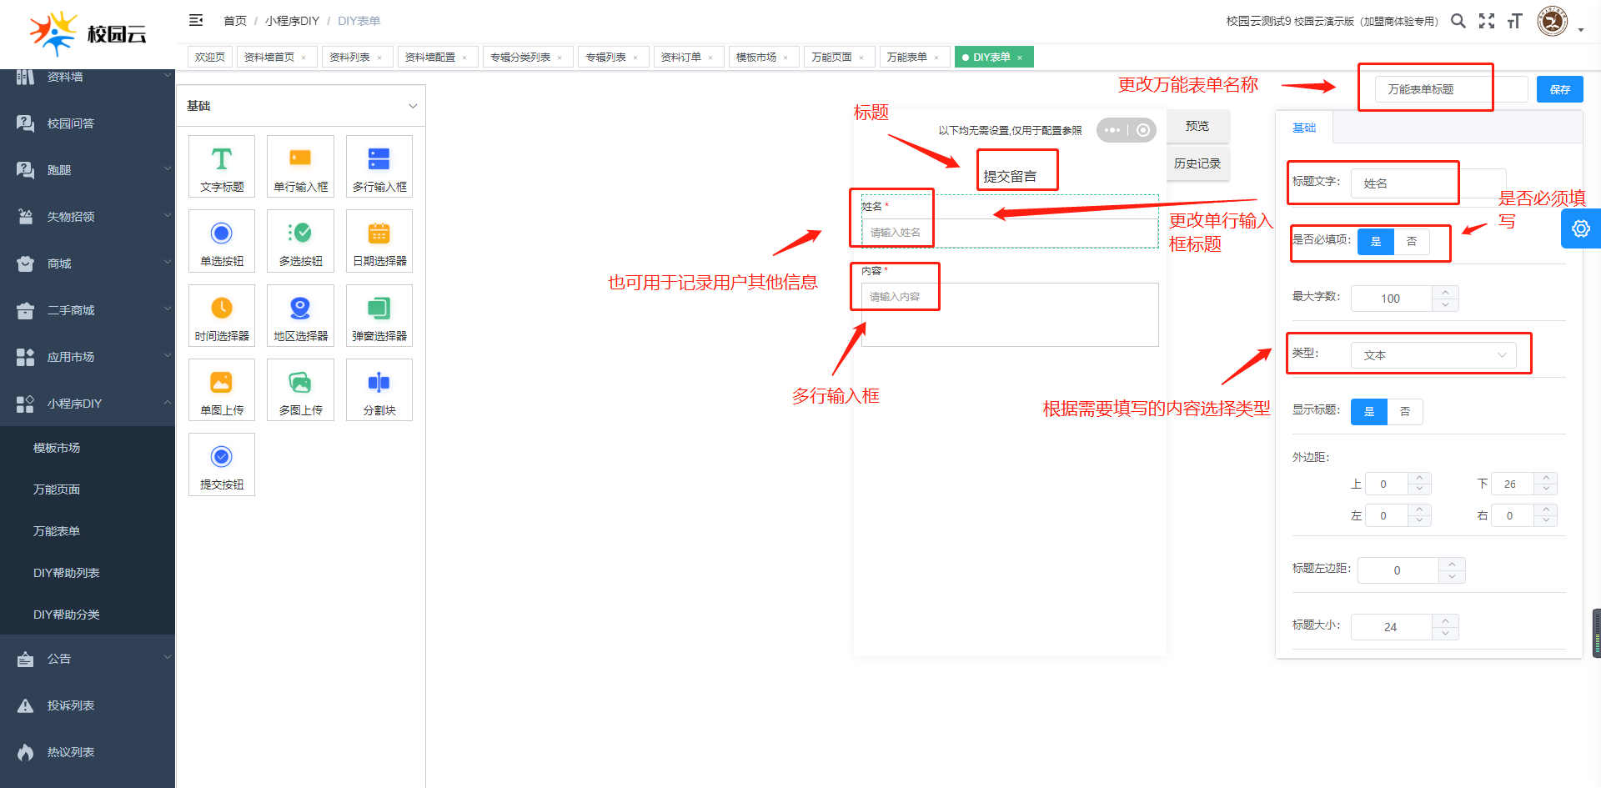Open the blue gear settings panel

click(1581, 228)
